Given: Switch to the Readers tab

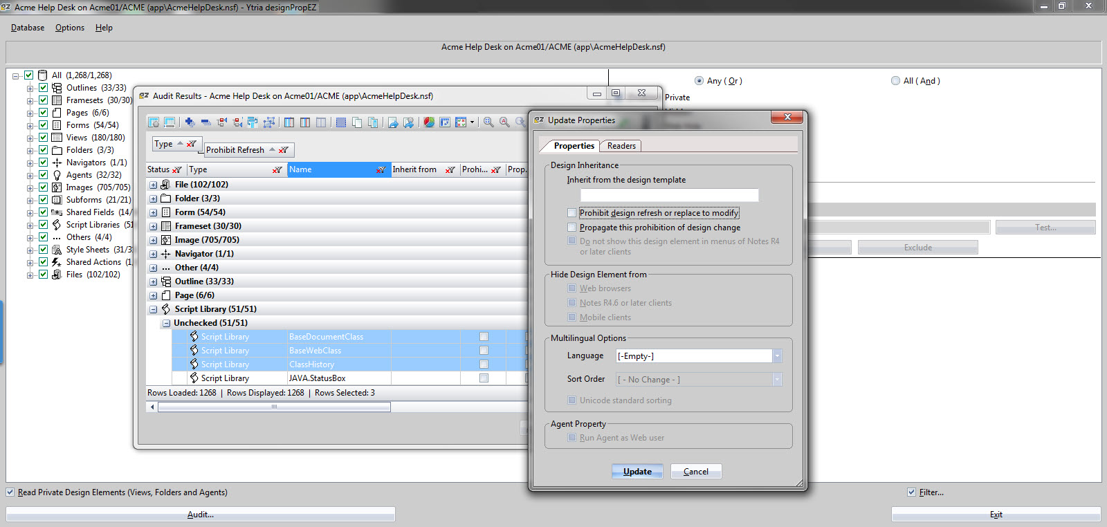Looking at the screenshot, I should [x=621, y=146].
